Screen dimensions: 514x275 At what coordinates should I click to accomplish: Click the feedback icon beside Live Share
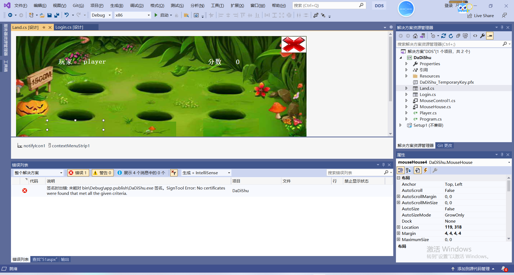[504, 16]
